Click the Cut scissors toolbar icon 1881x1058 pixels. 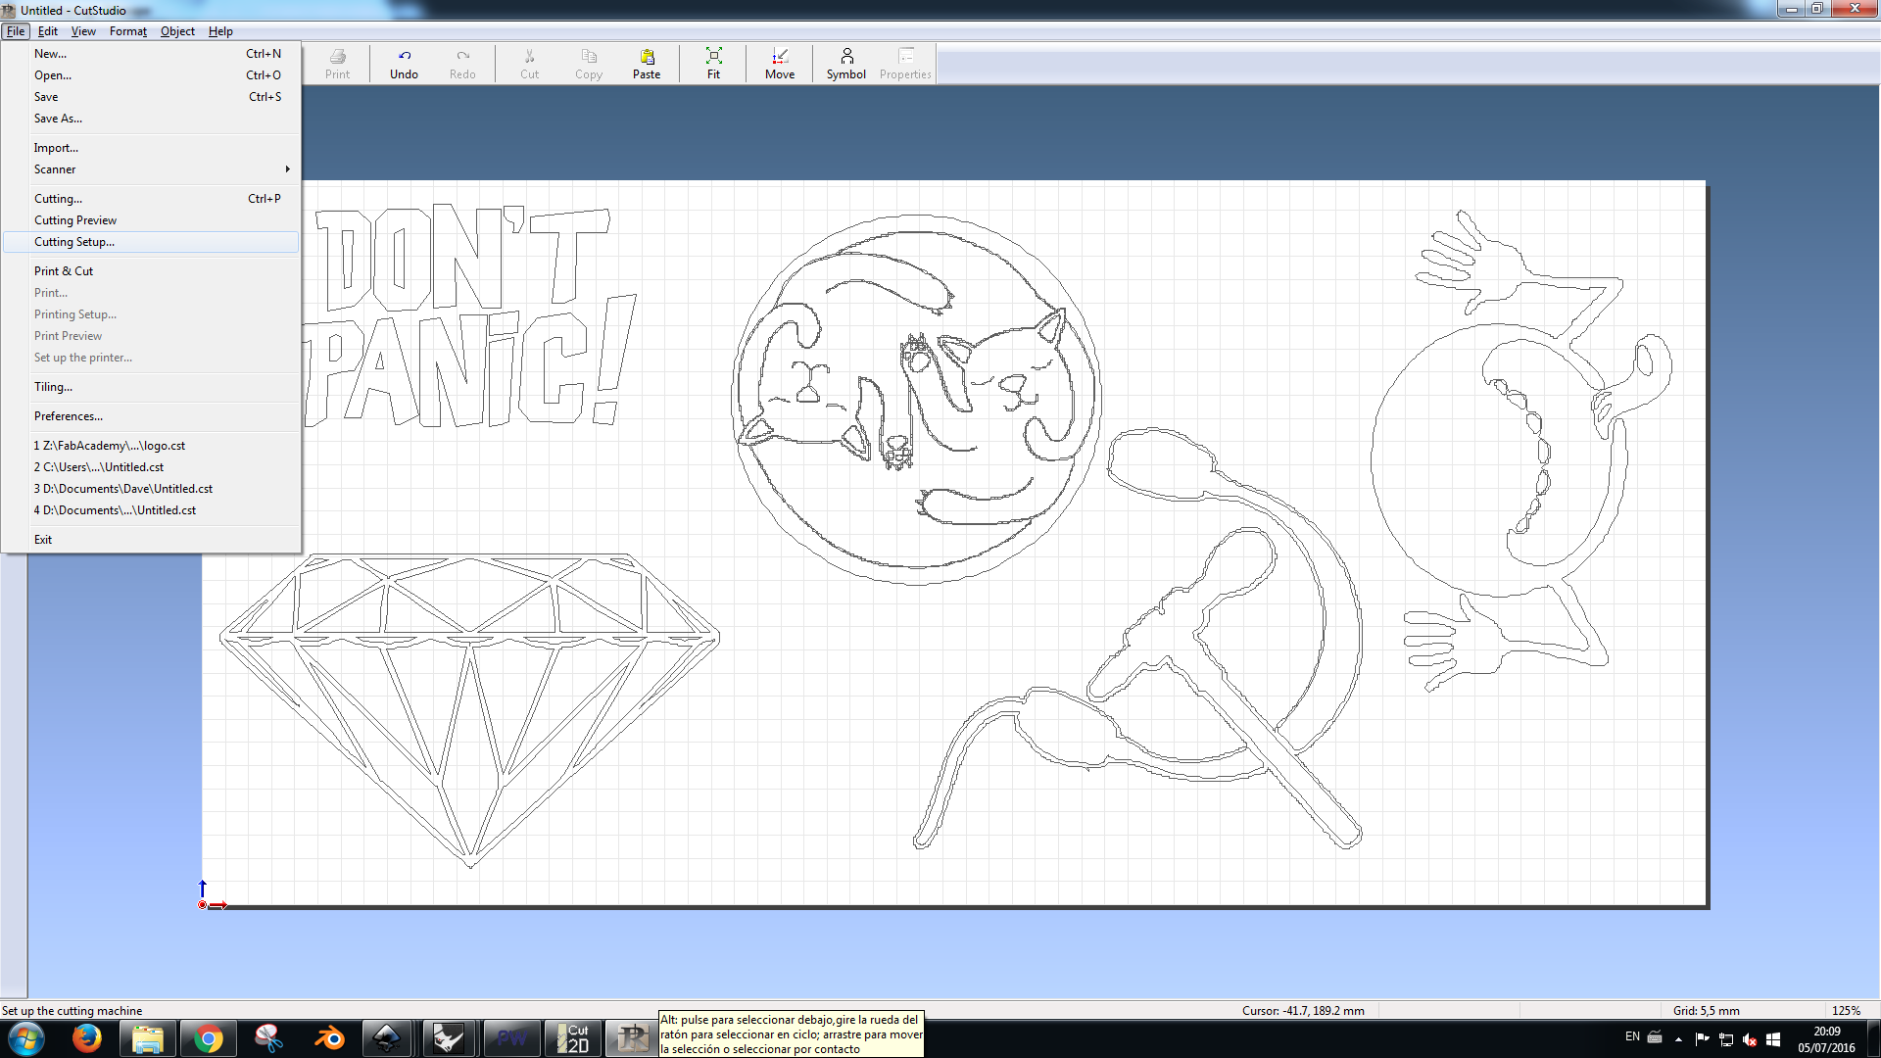click(529, 64)
